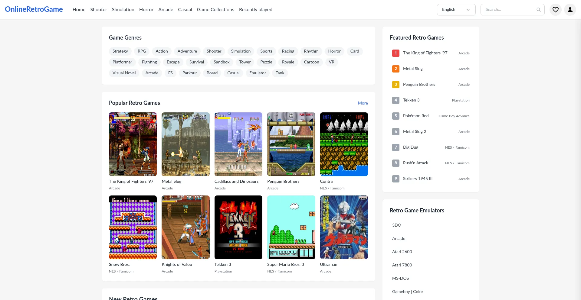
Task: Open the 3DO emulator link
Action: (x=397, y=225)
